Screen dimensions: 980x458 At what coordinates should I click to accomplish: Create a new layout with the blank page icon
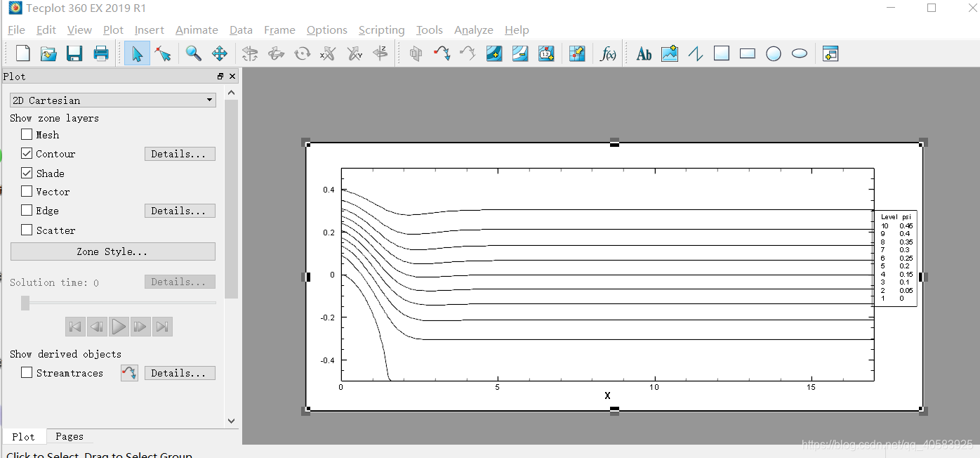click(x=23, y=53)
